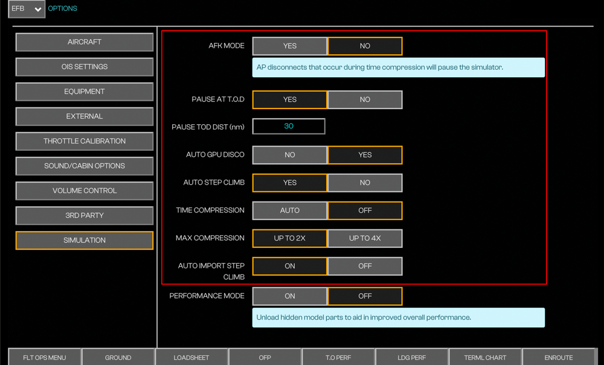Turn Performance Mode ON
This screenshot has height=365, width=604.
[290, 296]
